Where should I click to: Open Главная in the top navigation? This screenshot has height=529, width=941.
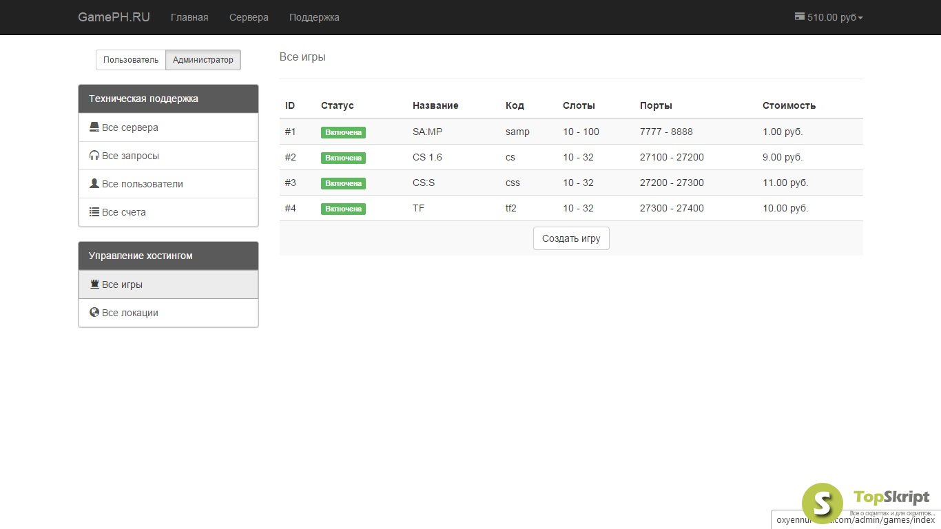tap(189, 17)
